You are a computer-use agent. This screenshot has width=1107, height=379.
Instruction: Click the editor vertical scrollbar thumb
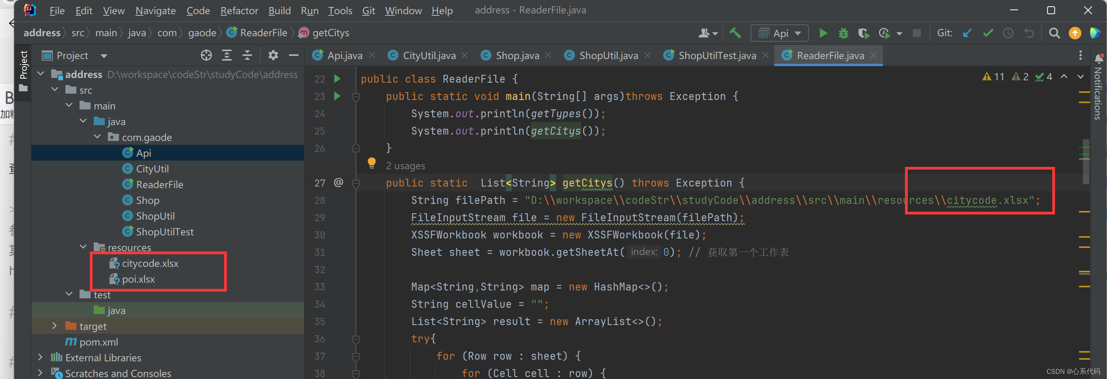(x=1085, y=162)
